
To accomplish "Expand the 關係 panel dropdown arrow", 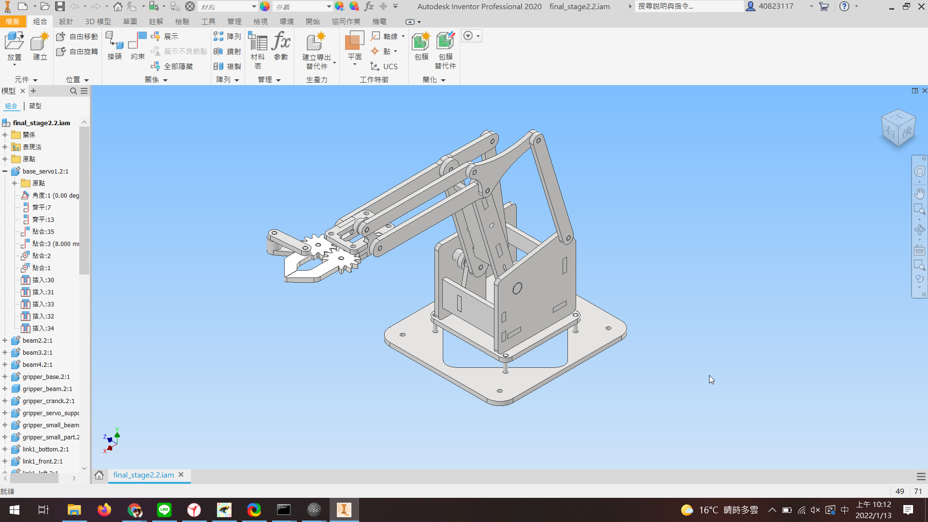I will (x=165, y=80).
